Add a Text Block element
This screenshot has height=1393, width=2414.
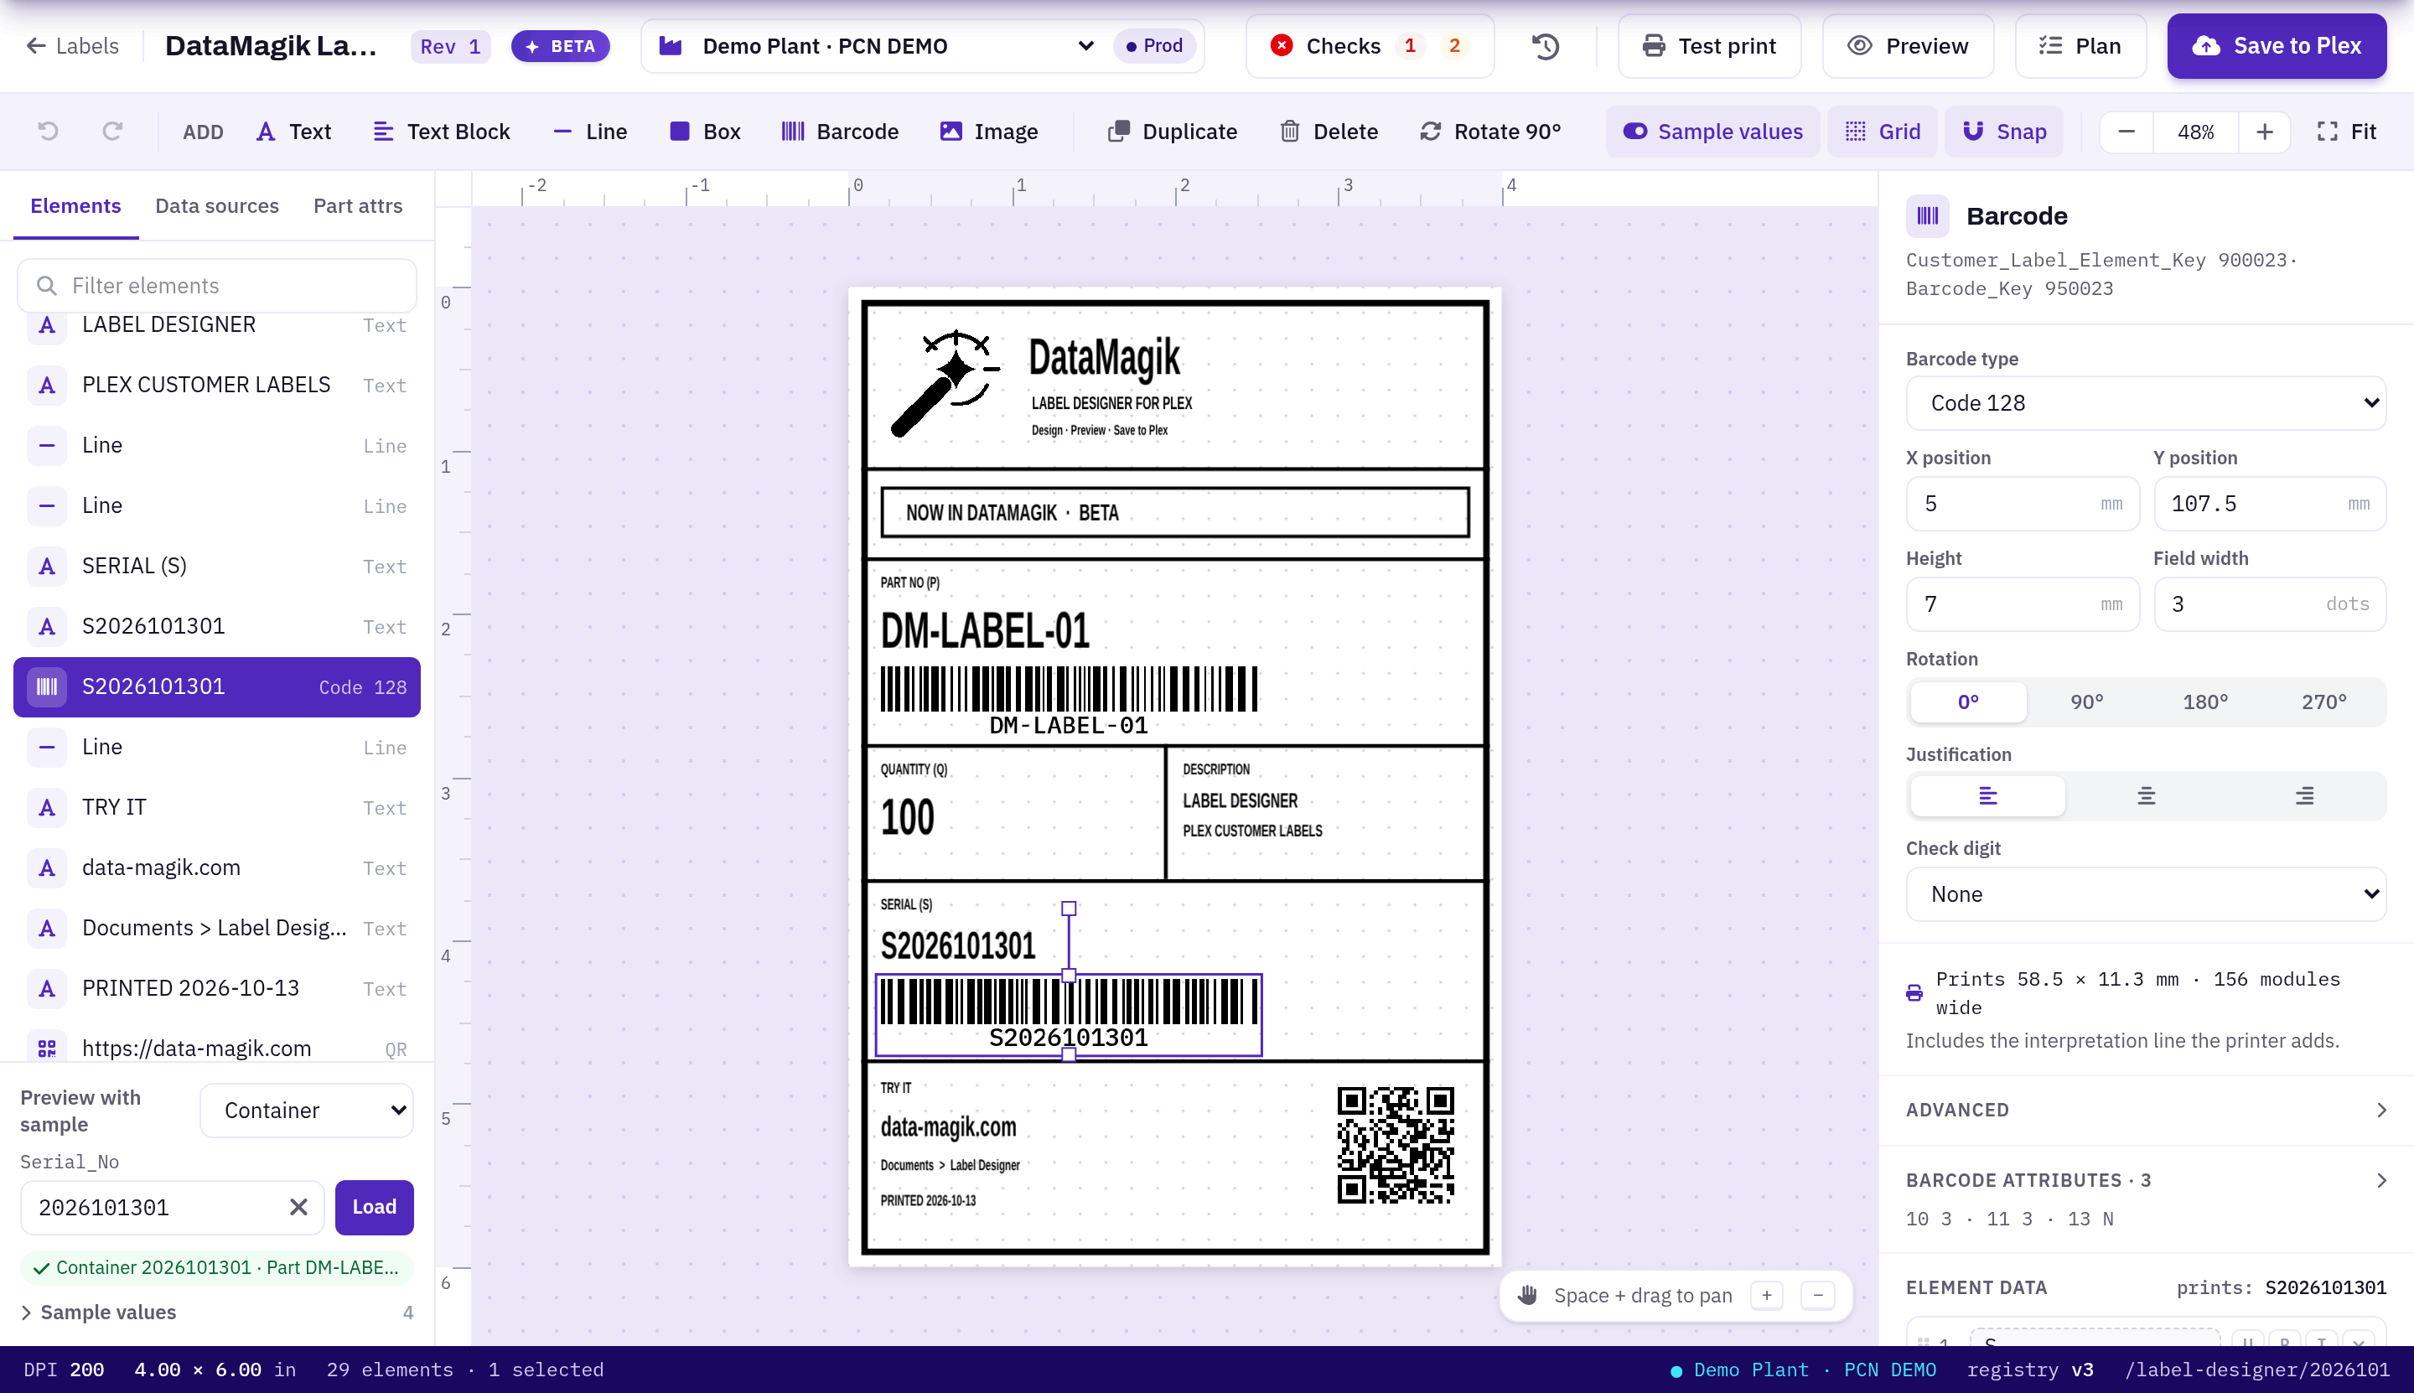[441, 131]
